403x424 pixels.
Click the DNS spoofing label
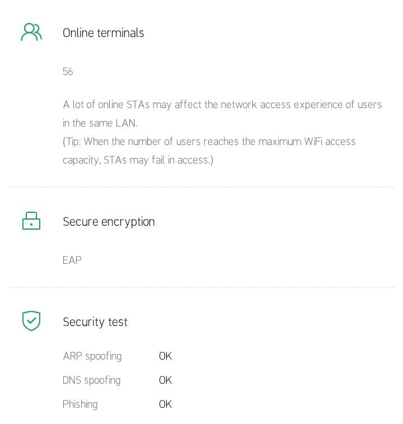point(91,380)
